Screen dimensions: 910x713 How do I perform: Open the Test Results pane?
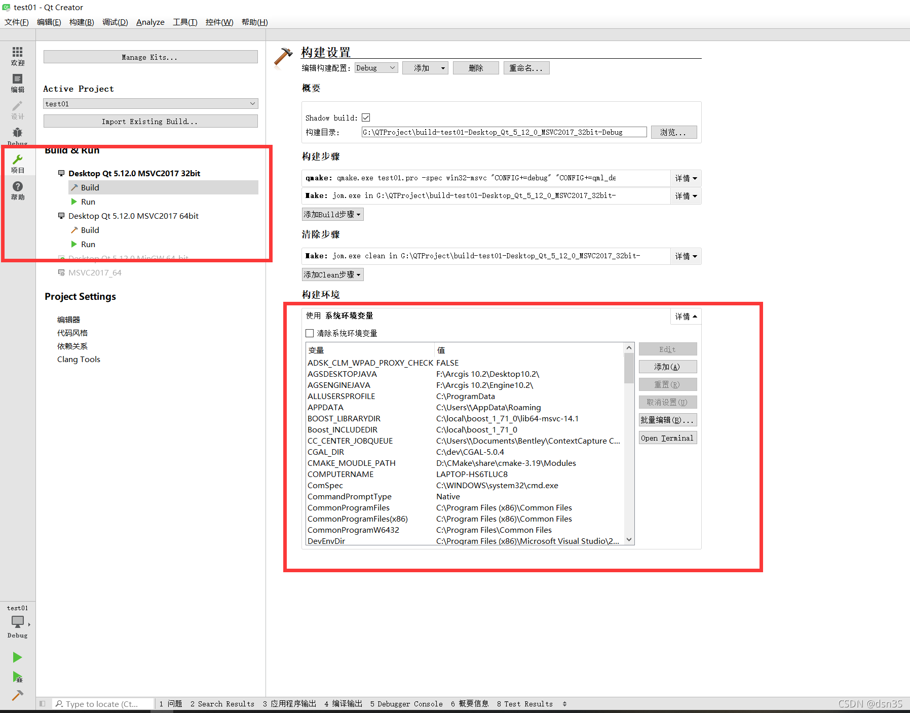525,704
